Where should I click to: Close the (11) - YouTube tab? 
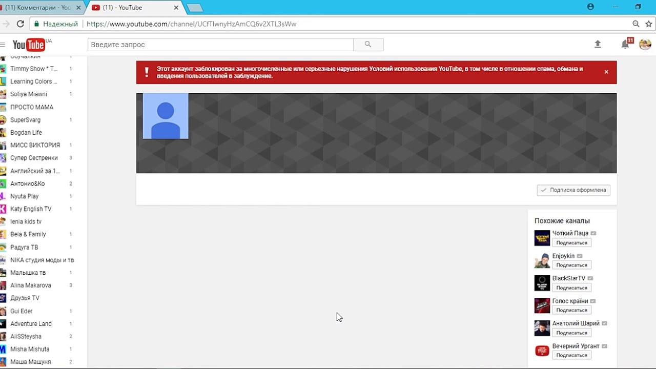(176, 8)
